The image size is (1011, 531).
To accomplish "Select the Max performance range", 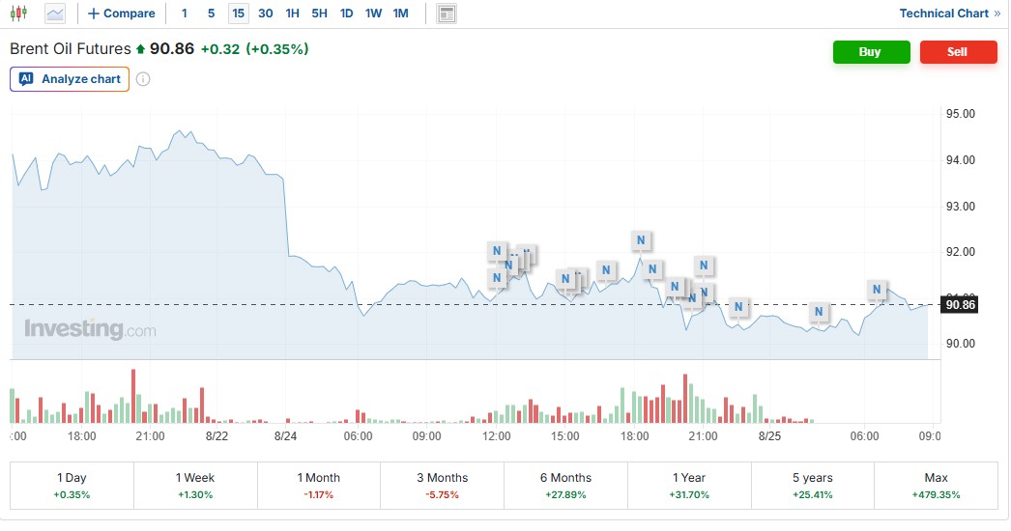I will click(937, 486).
